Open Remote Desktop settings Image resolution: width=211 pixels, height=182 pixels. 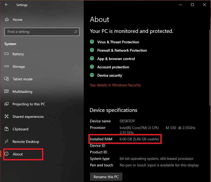tap(26, 142)
